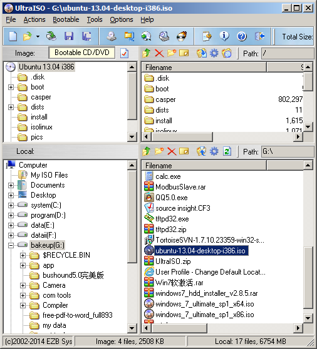This screenshot has width=317, height=349.
Task: Click the Image information icon
Action: (x=224, y=36)
